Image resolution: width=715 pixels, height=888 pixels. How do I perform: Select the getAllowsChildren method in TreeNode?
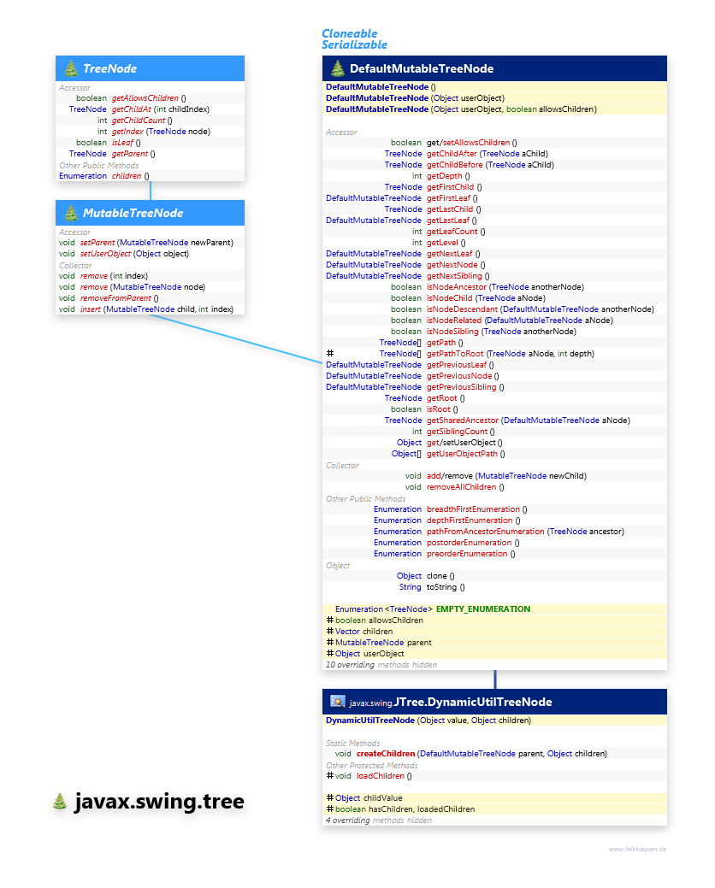click(x=145, y=98)
